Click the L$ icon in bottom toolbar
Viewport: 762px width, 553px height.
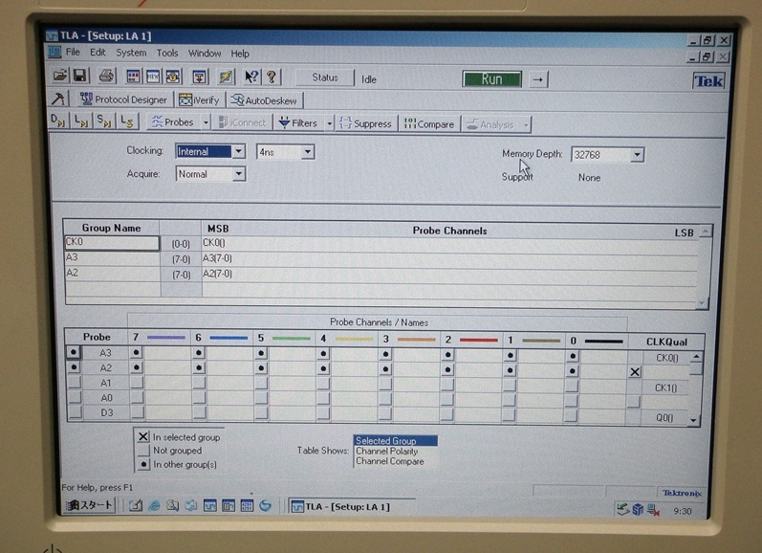pos(127,122)
